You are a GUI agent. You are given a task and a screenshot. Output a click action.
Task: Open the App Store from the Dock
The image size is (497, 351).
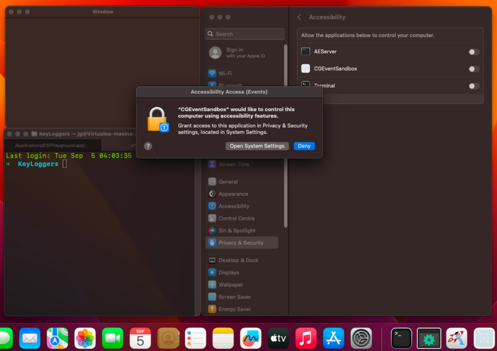tap(333, 338)
